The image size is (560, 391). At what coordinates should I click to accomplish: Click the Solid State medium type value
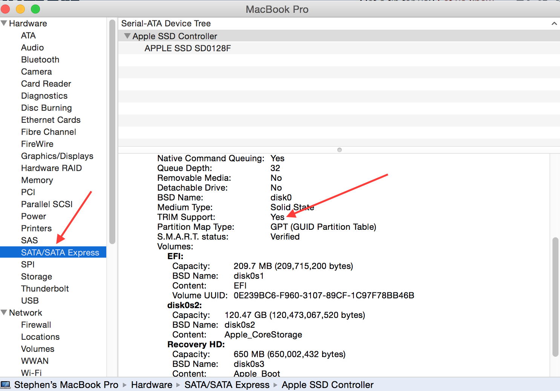[x=292, y=207]
